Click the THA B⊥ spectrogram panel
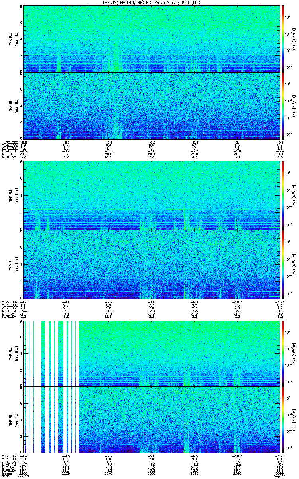Screen dimensions: 299x479 point(151,39)
